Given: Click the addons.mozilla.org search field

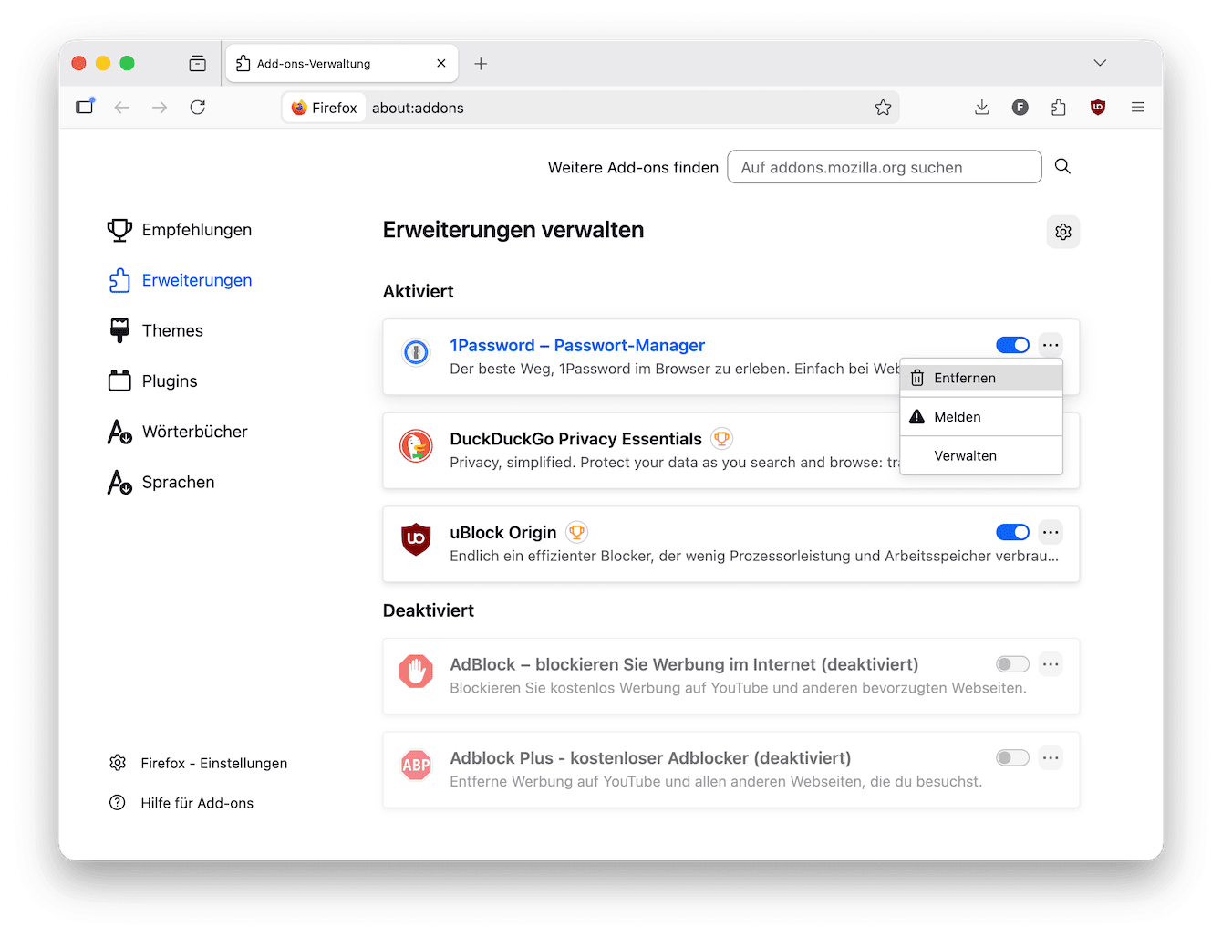Looking at the screenshot, I should (x=884, y=167).
